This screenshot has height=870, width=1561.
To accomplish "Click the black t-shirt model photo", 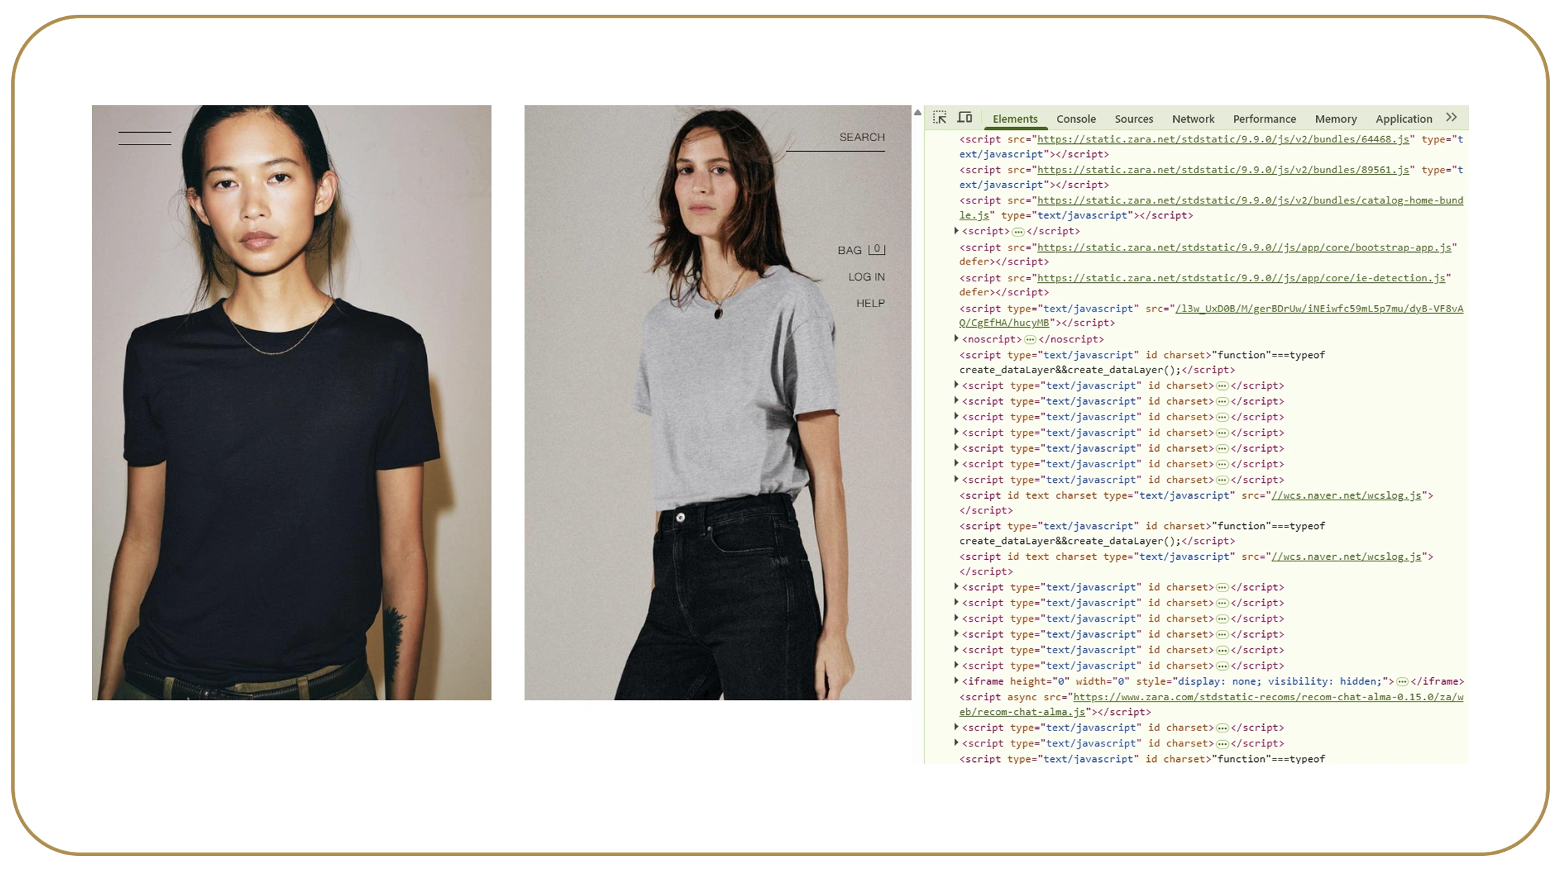I will [x=291, y=403].
